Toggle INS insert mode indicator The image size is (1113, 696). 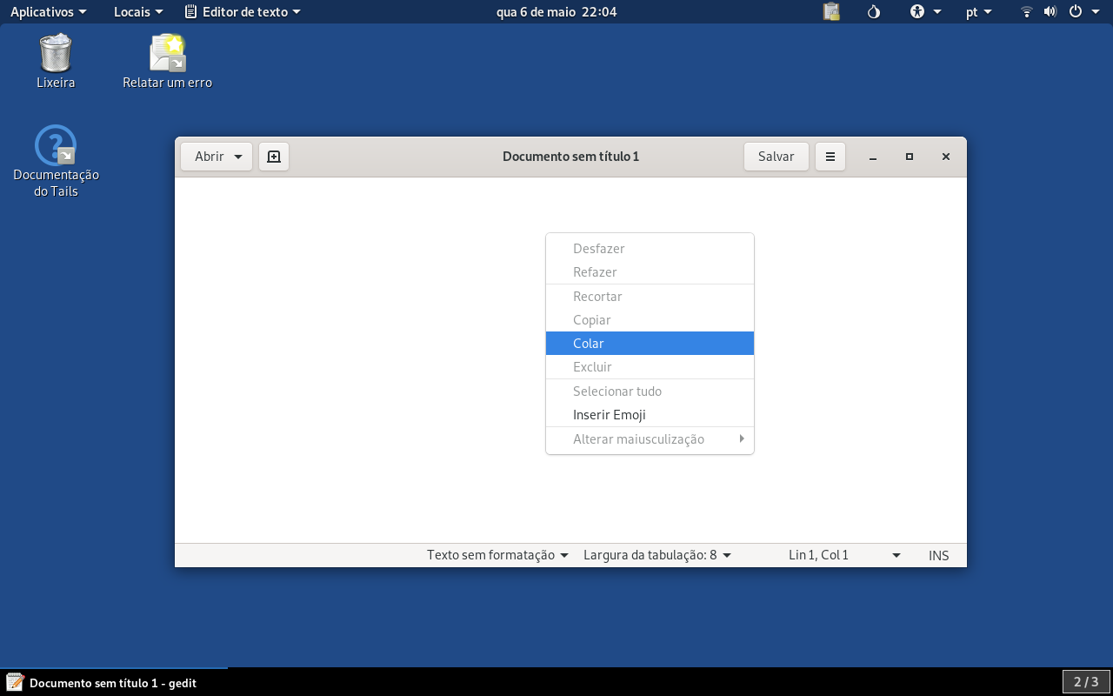[x=939, y=555]
